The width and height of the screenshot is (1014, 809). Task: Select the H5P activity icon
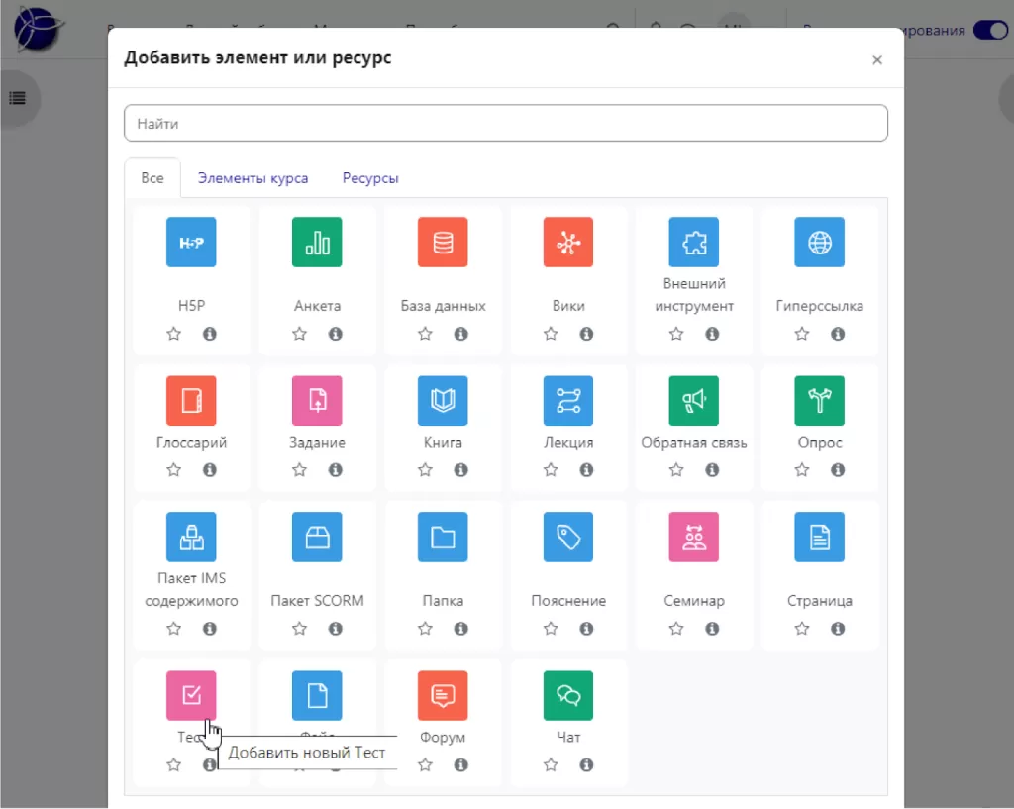[x=191, y=243]
